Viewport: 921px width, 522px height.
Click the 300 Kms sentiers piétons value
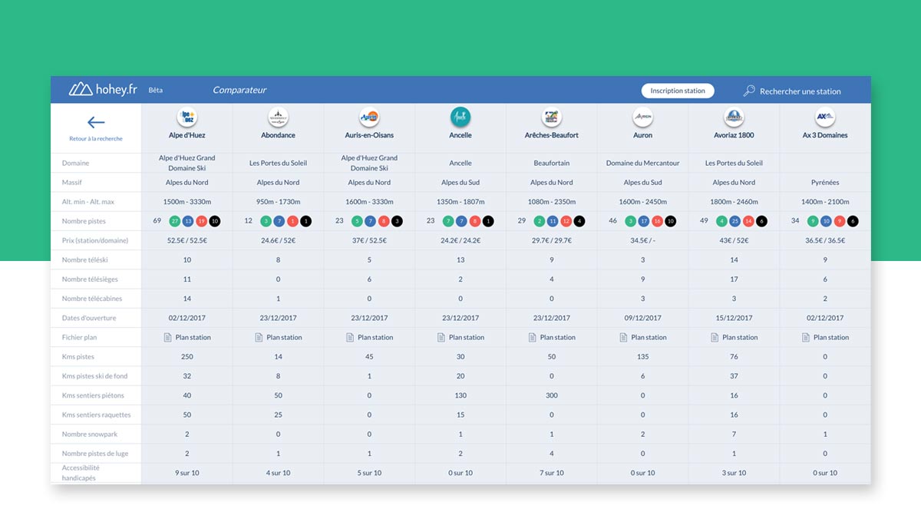pos(551,395)
